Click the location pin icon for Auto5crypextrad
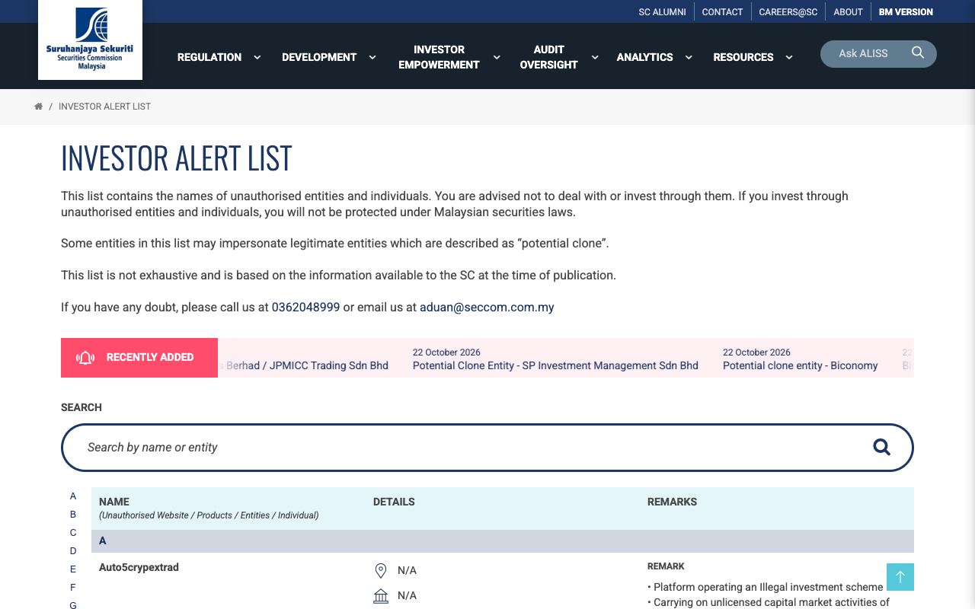This screenshot has width=975, height=609. click(x=381, y=570)
